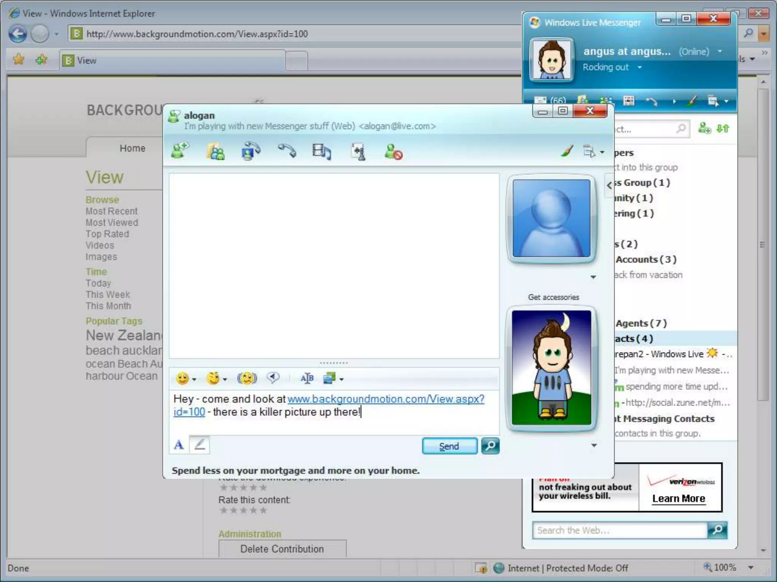The height and width of the screenshot is (582, 777).
Task: Click the Get accessories link
Action: pyautogui.click(x=554, y=297)
